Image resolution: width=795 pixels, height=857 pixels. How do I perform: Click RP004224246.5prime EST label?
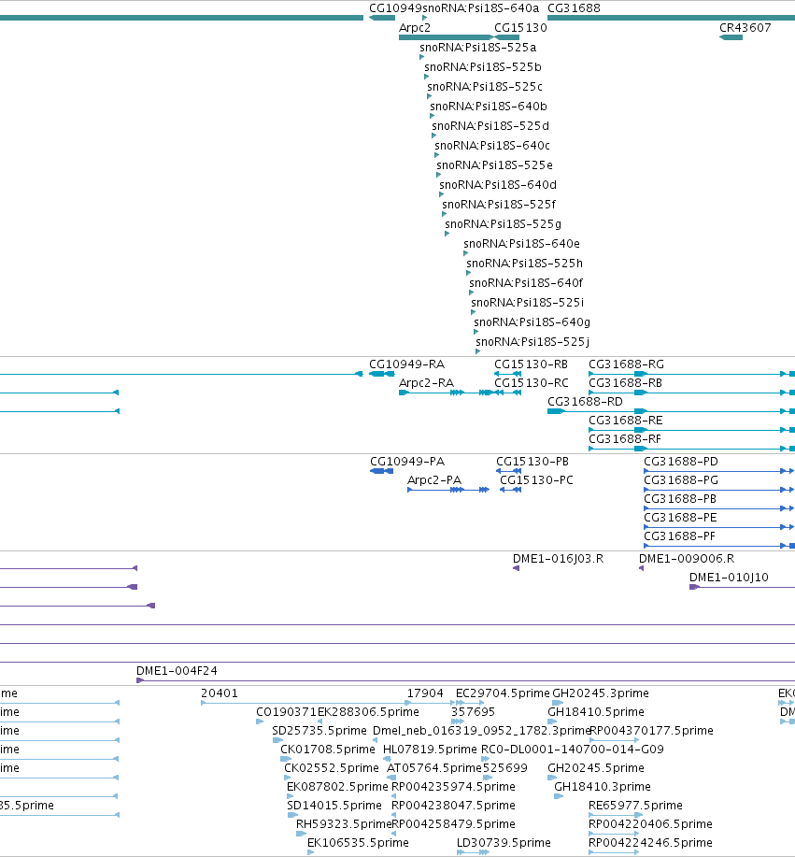(x=650, y=843)
